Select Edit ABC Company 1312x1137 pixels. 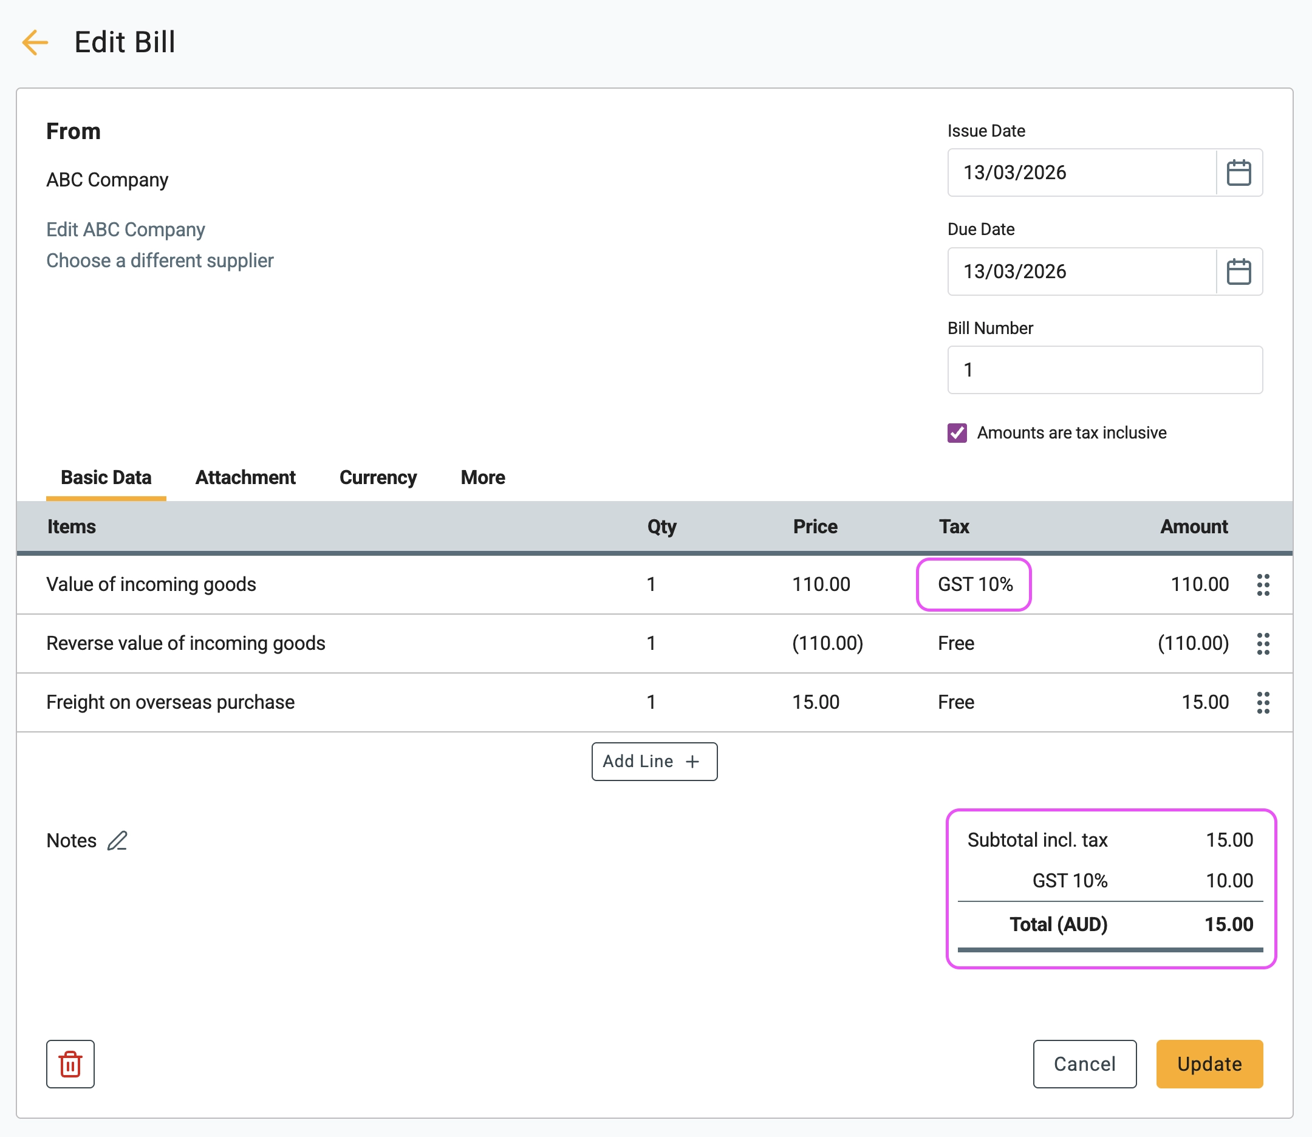(125, 229)
